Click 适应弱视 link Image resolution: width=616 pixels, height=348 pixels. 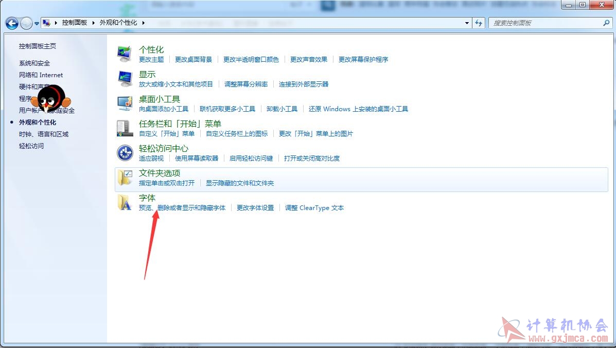pos(151,159)
